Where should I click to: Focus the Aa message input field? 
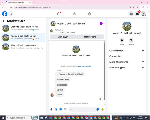82,109
